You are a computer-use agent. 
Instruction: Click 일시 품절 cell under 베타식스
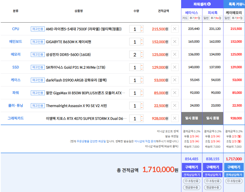192,118
